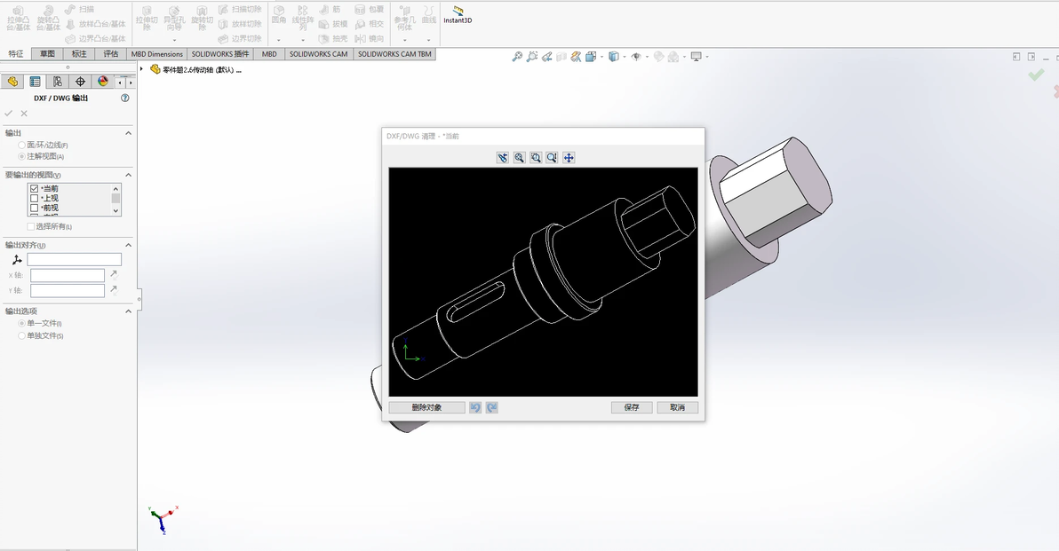
Task: Open the DimXpertManager crosshair tab
Action: pos(80,82)
